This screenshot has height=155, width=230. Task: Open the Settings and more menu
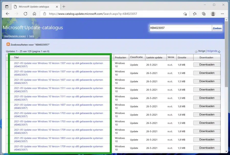[222, 14]
